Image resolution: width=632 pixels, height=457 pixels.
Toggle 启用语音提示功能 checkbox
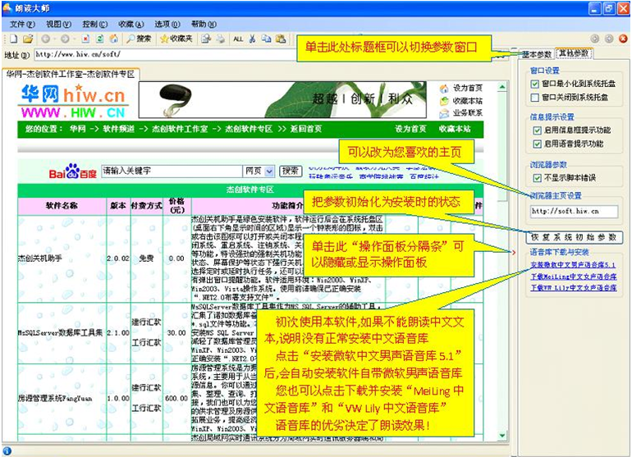coord(534,144)
